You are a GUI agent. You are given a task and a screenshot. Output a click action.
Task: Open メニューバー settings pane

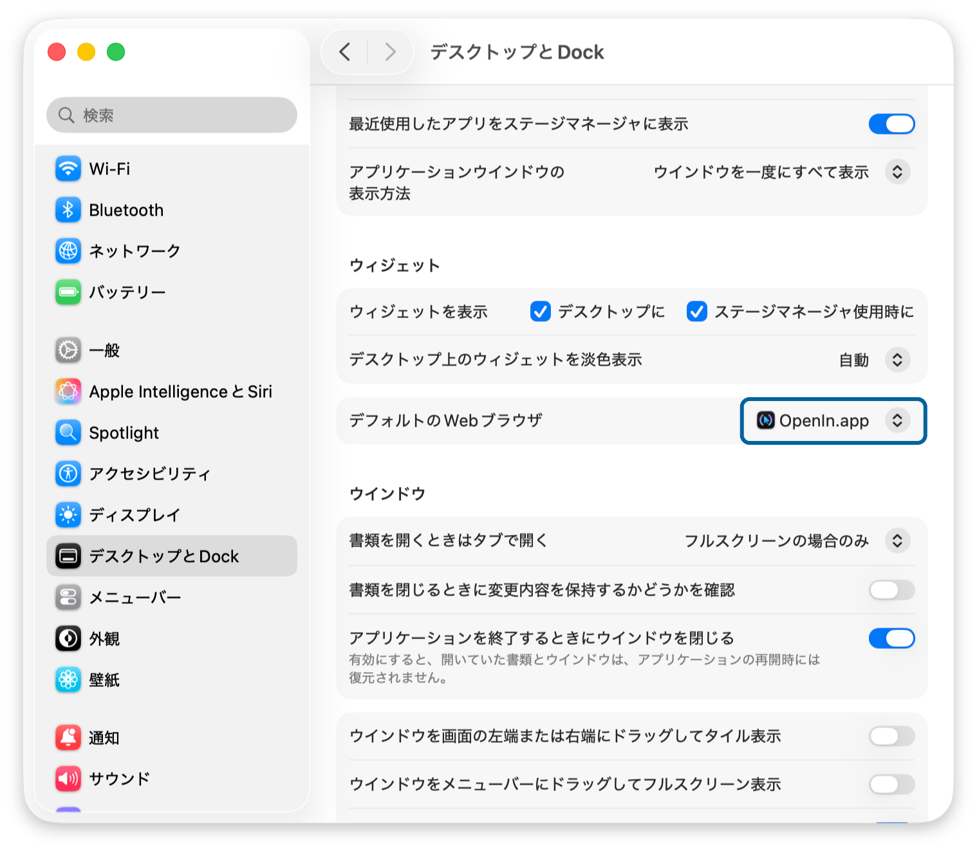point(172,597)
